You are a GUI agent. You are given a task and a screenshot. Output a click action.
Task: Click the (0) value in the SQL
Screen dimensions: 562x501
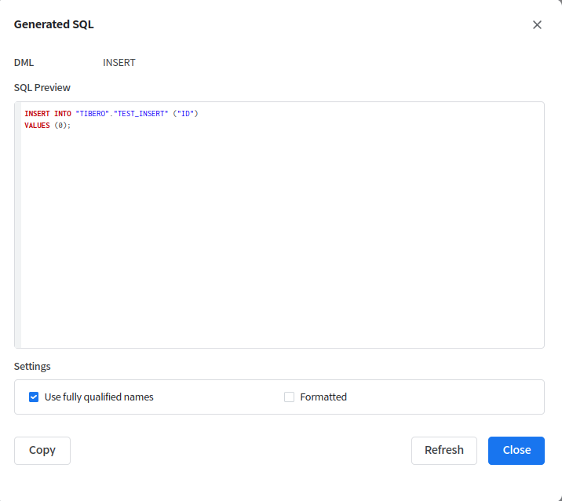click(61, 126)
